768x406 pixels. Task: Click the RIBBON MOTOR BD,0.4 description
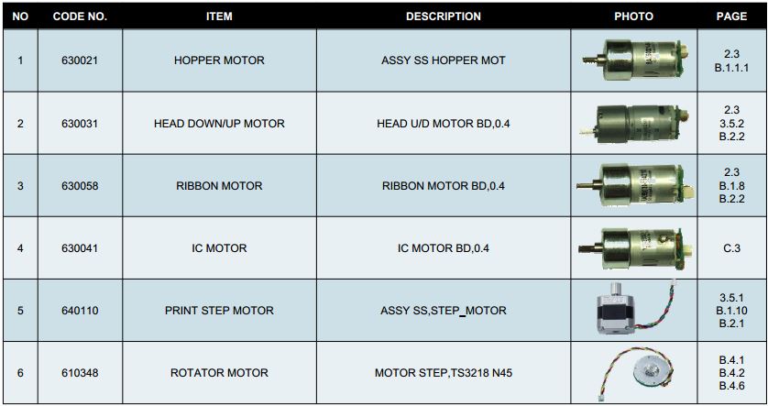(443, 186)
